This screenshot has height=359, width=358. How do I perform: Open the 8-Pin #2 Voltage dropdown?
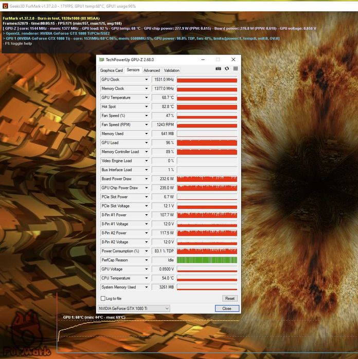(x=146, y=242)
